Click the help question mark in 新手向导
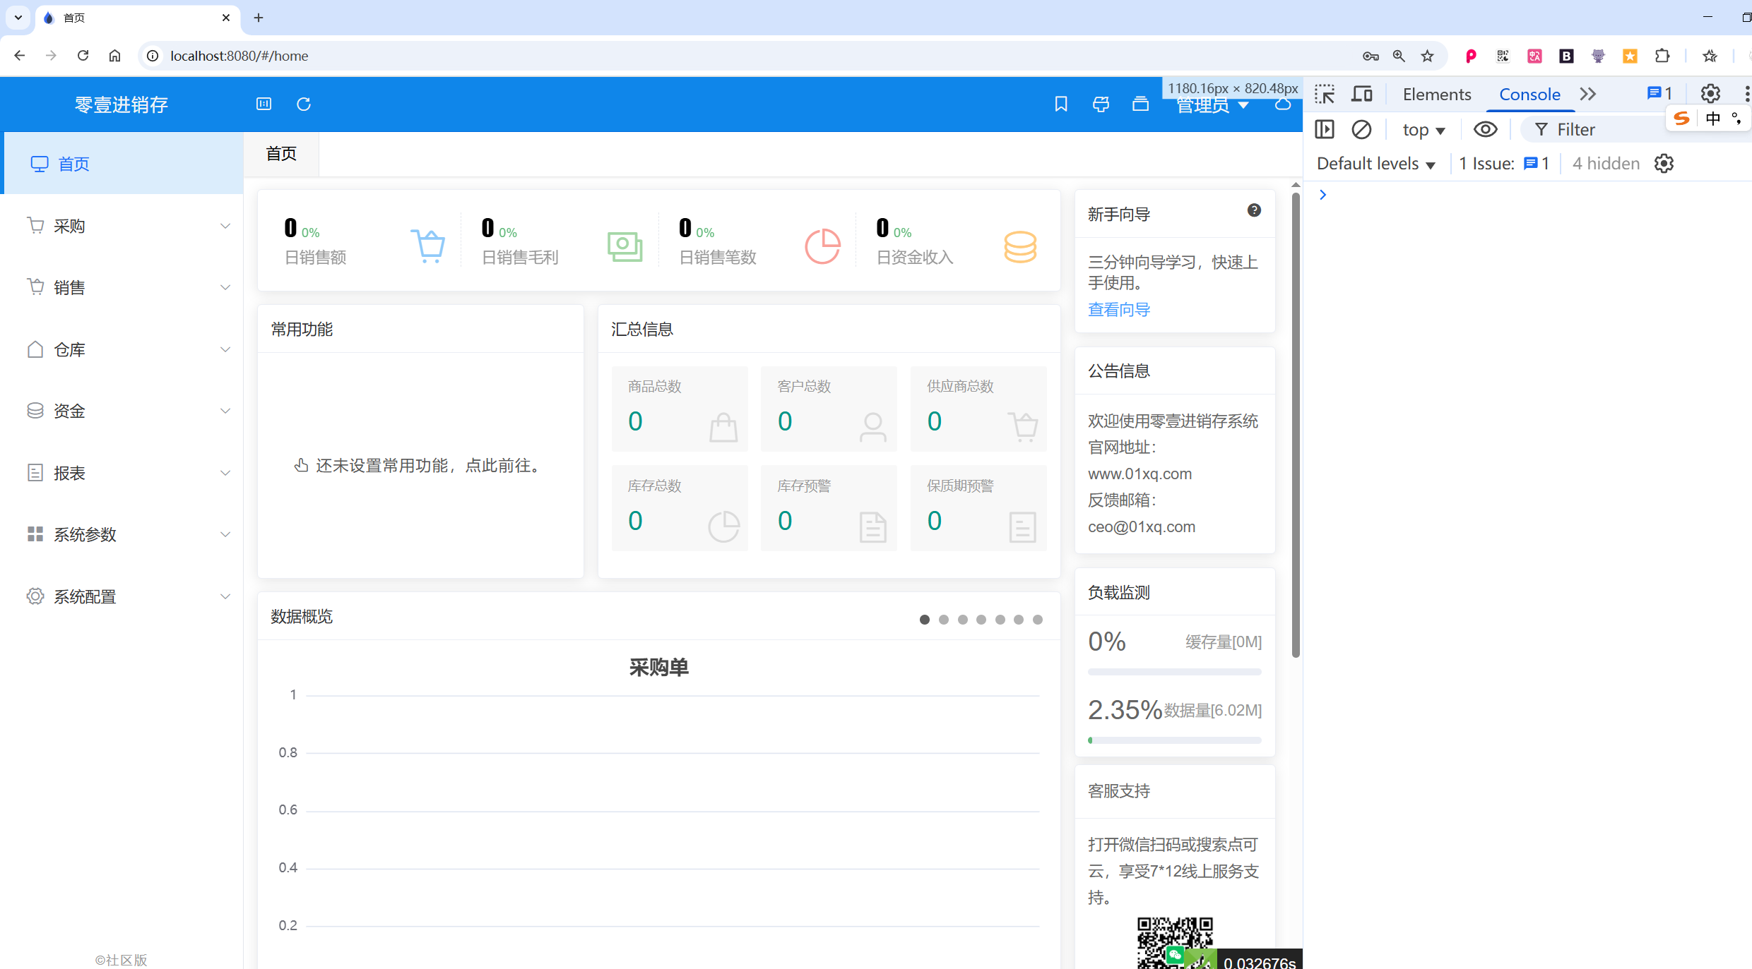This screenshot has height=969, width=1752. (x=1254, y=210)
